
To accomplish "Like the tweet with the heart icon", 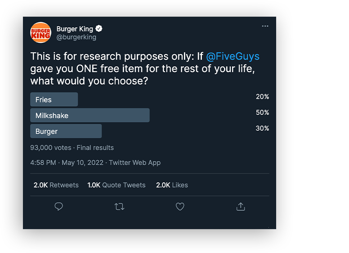I will (180, 207).
